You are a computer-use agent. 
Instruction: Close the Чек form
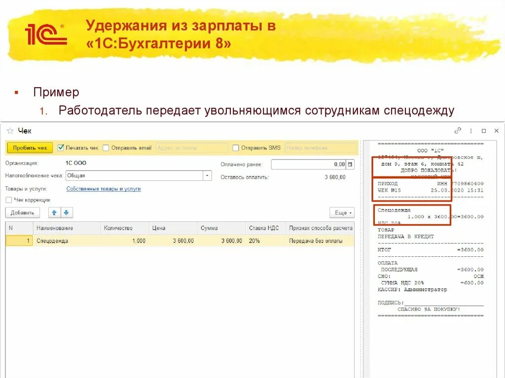496,131
